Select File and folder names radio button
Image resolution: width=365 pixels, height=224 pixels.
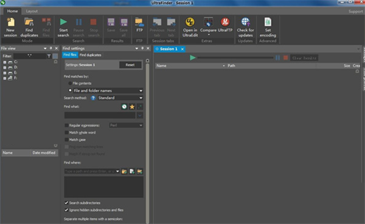pos(70,90)
